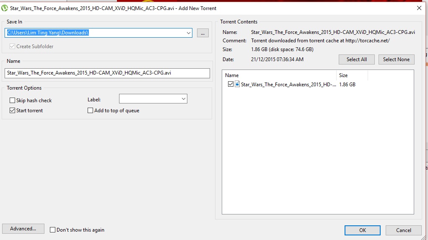Expand the Save In path dropdown
This screenshot has height=240, width=428.
coord(188,33)
